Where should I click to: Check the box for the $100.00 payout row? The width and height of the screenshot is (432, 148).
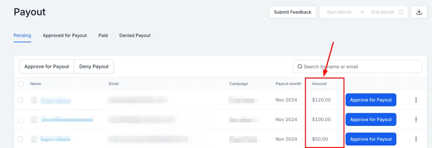tap(21, 119)
